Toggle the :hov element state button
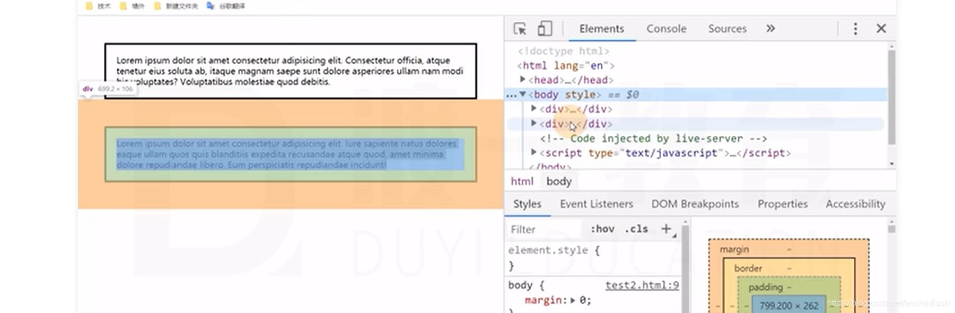 coord(602,229)
